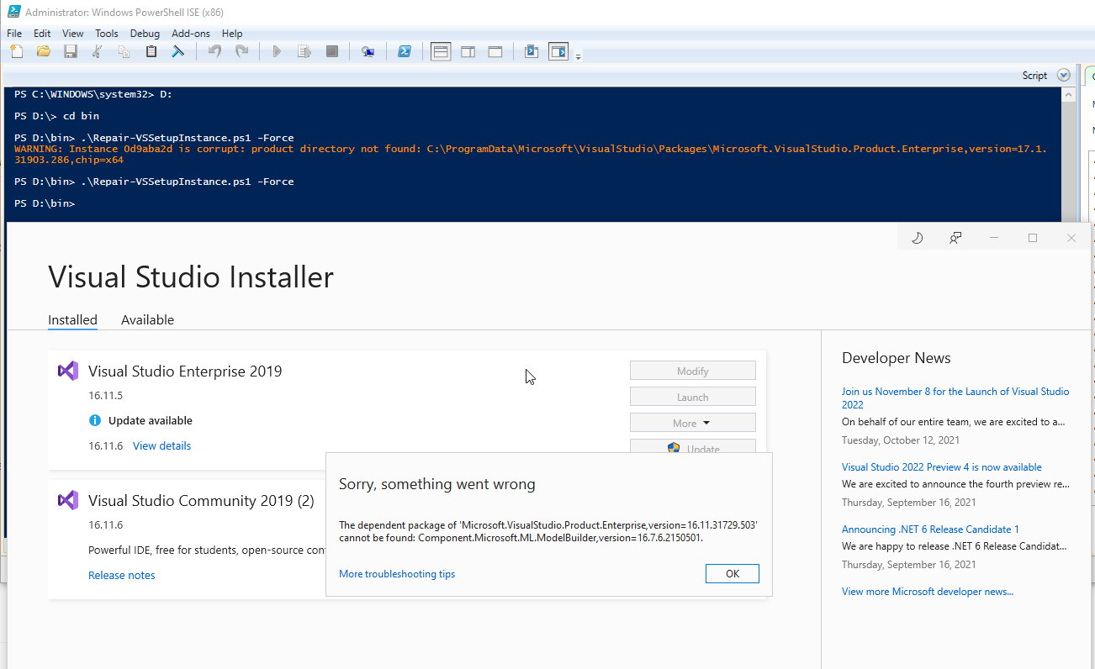Clear the console pane with blue brush icon
This screenshot has width=1095, height=669.
point(178,51)
